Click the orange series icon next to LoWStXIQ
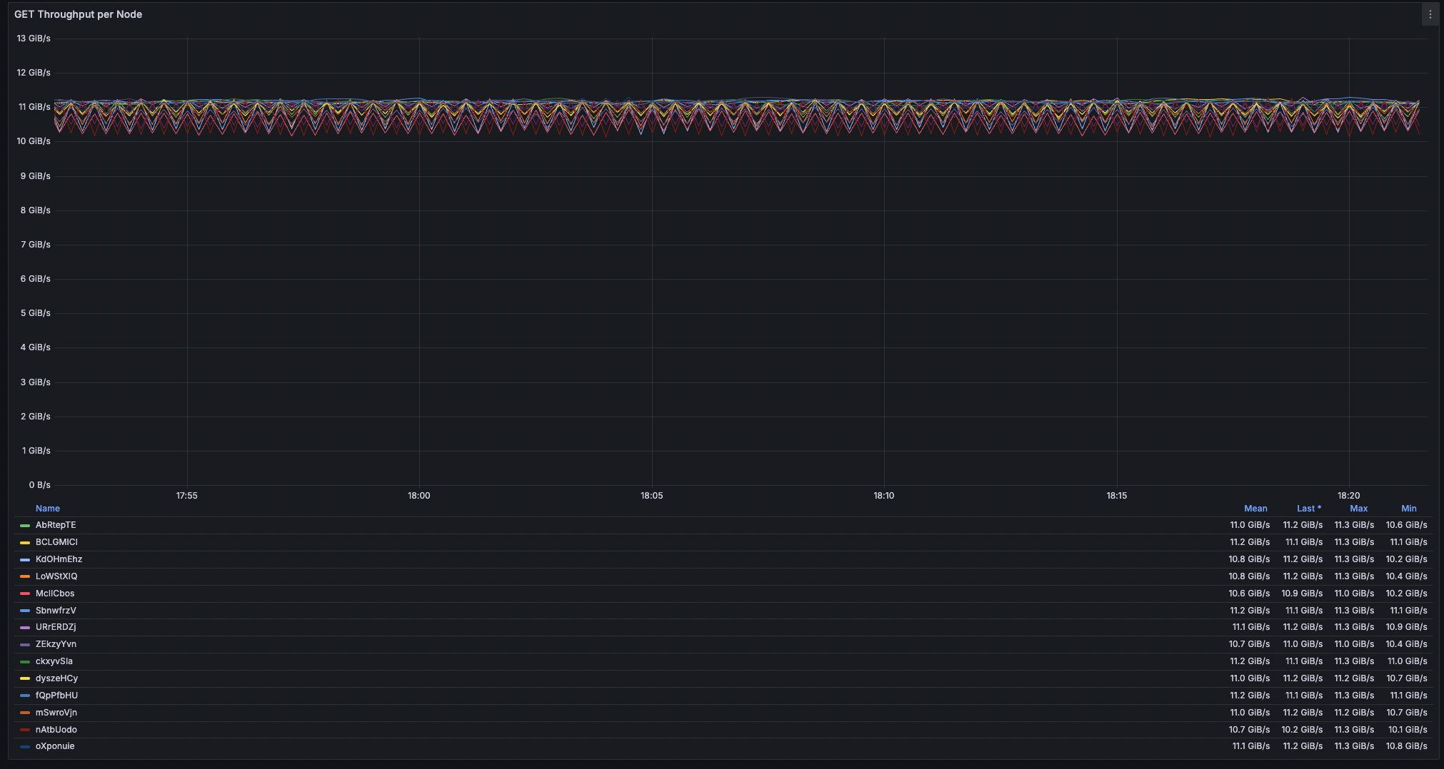 tap(26, 576)
